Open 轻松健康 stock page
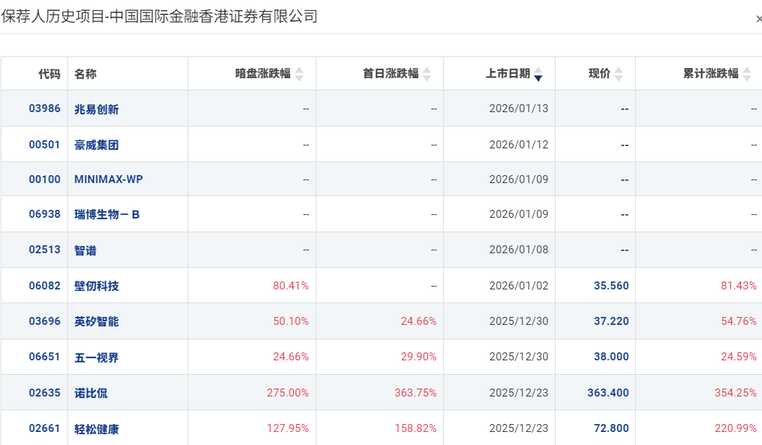The image size is (762, 445). point(96,429)
